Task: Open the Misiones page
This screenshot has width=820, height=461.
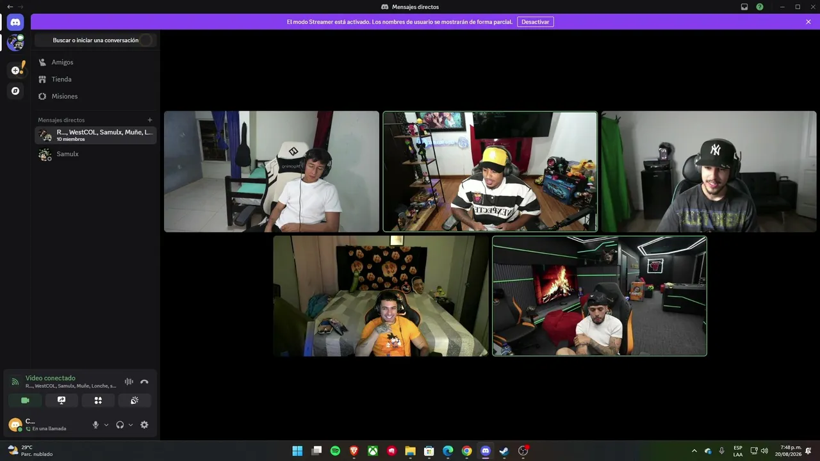Action: pos(95,96)
